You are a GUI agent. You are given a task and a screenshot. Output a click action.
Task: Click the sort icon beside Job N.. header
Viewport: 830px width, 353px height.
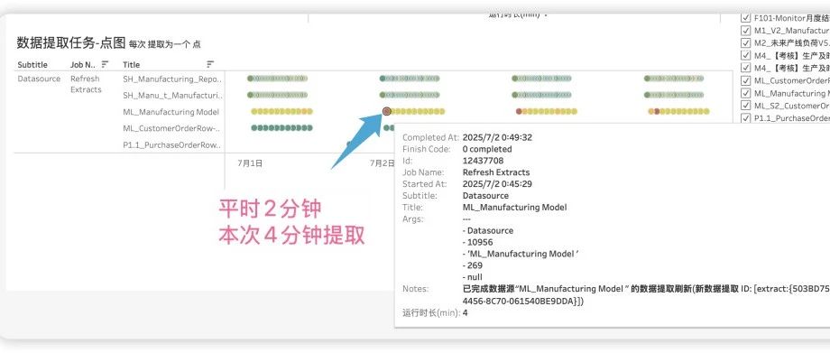(105, 64)
